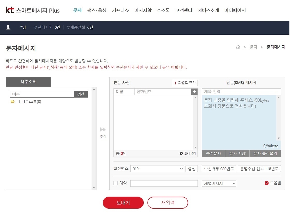Click the 제목 입력 title field
This screenshot has width=290, height=218.
tap(241, 92)
